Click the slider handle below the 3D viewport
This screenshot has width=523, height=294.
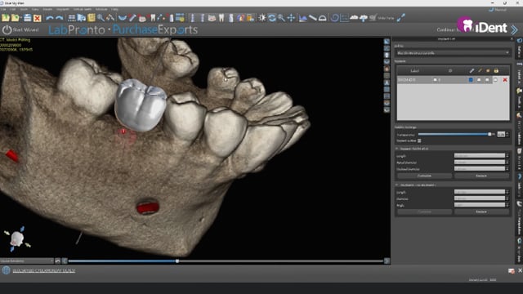[177, 261]
